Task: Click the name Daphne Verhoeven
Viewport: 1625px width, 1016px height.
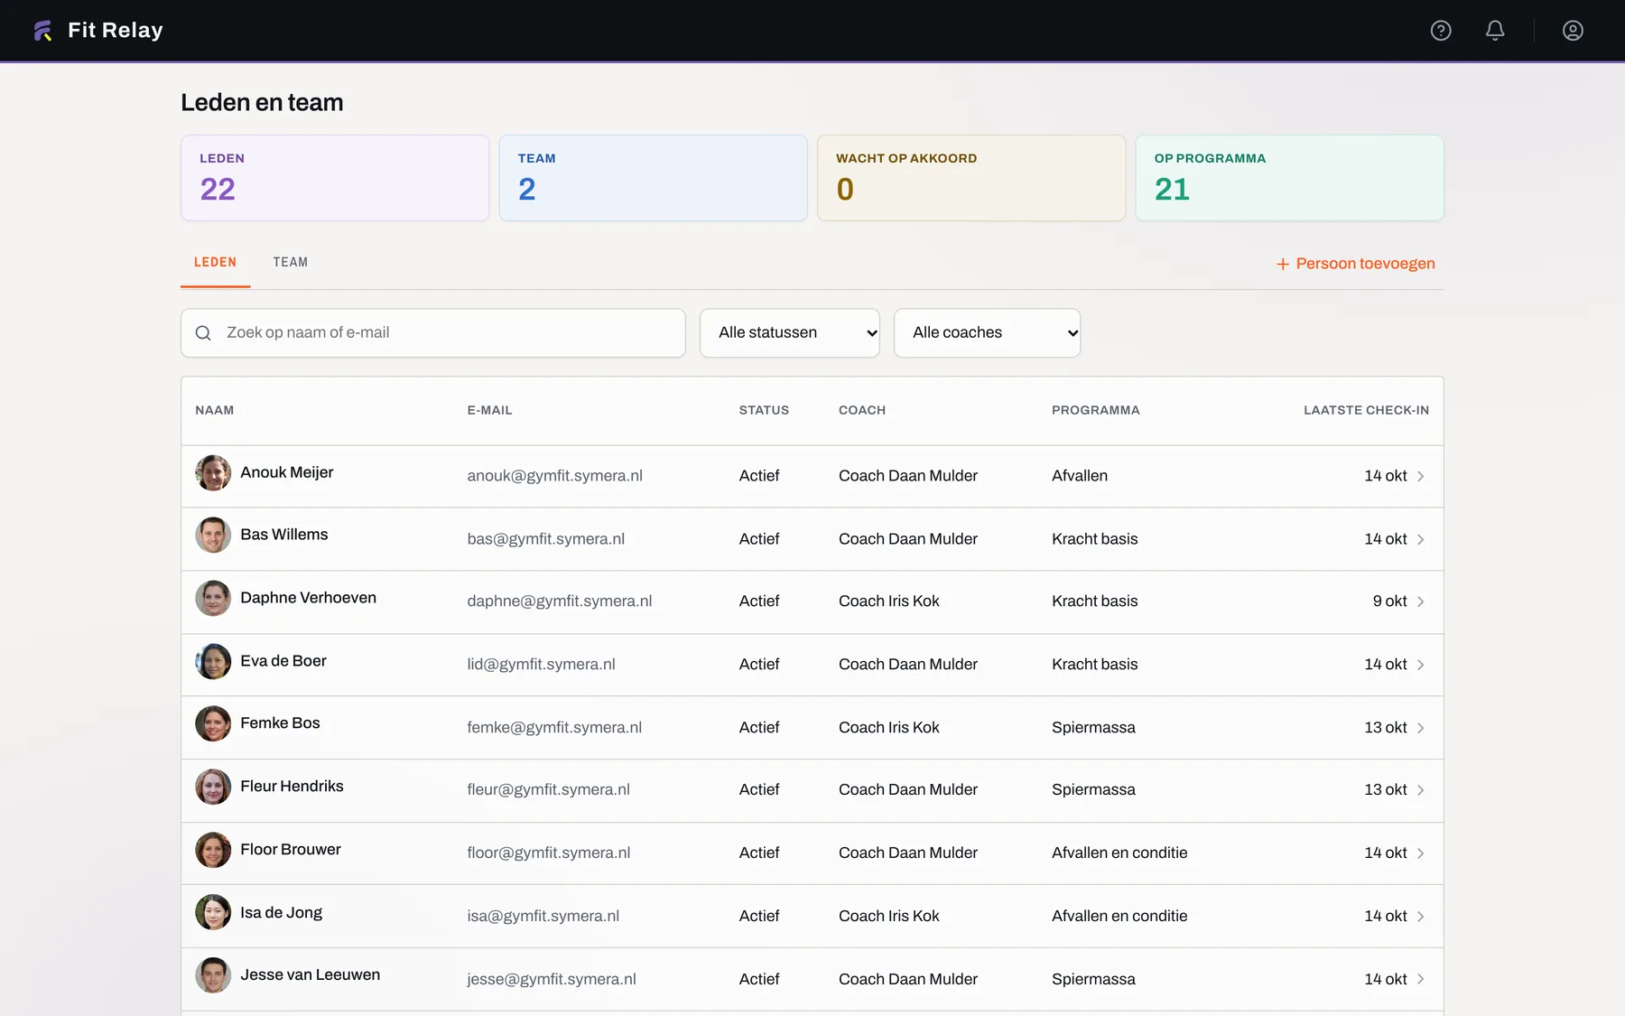Action: 309,598
